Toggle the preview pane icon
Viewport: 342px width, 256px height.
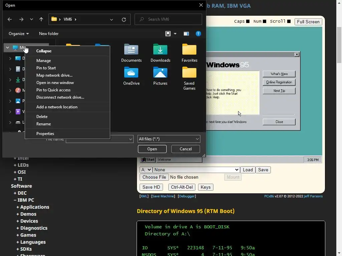186,34
